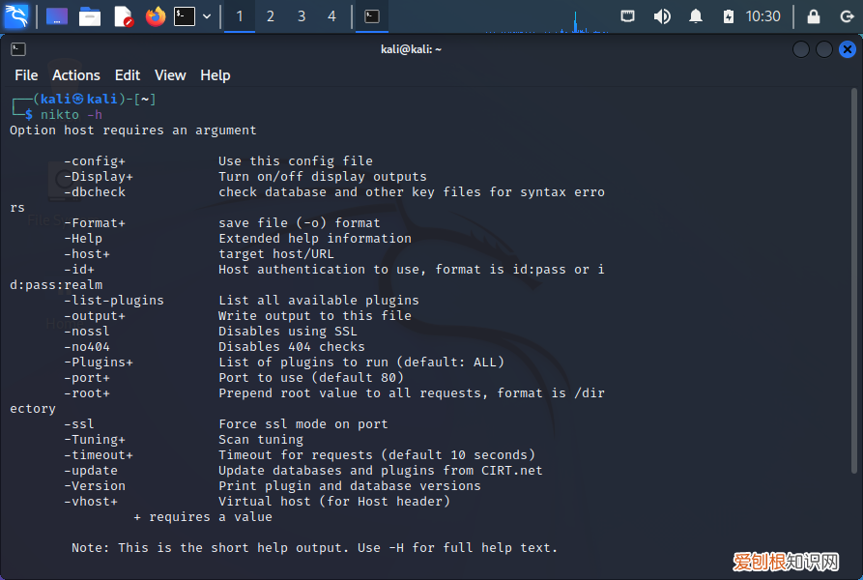Click the lock screen icon
Screen dimensions: 863x580
814,16
